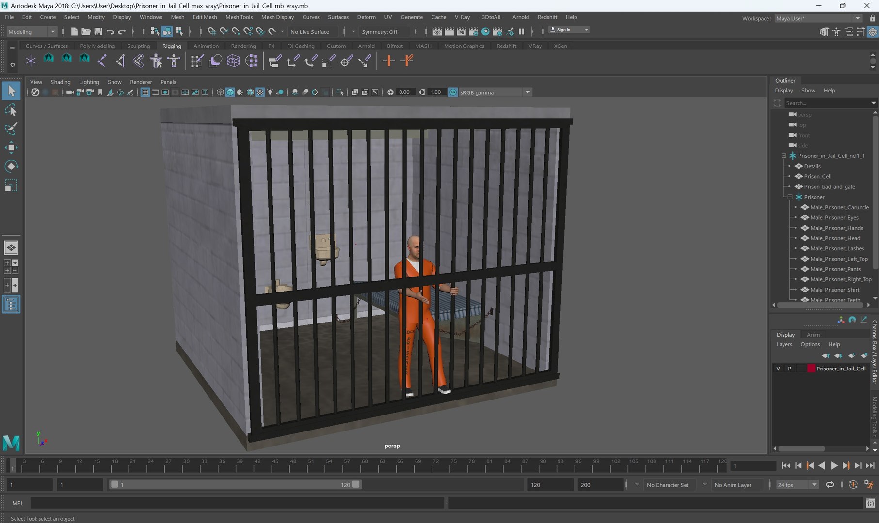The width and height of the screenshot is (879, 523).
Task: Open the Modeling menu set dropdown
Action: 32,31
